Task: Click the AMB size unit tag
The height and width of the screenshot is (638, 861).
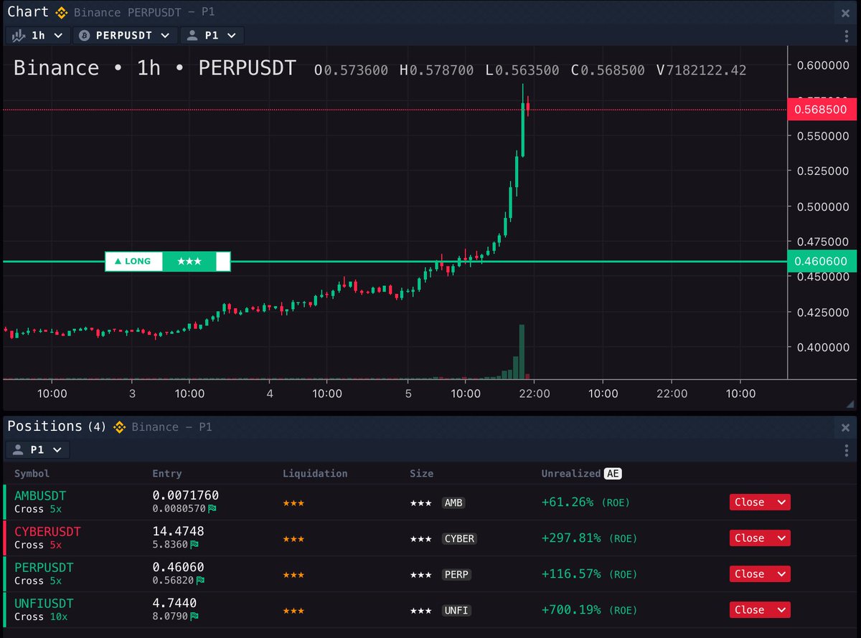Action: (453, 503)
